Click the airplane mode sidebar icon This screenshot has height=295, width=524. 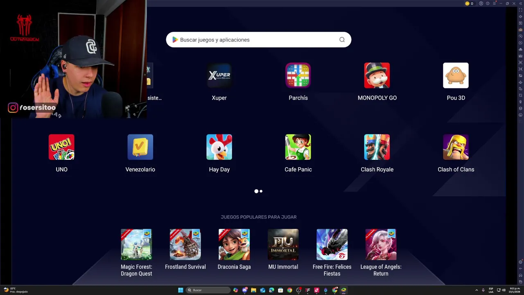pyautogui.click(x=521, y=82)
